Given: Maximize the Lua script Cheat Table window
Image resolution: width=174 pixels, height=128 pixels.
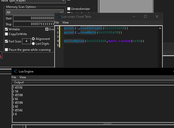Looking at the screenshot, I should [145, 17].
